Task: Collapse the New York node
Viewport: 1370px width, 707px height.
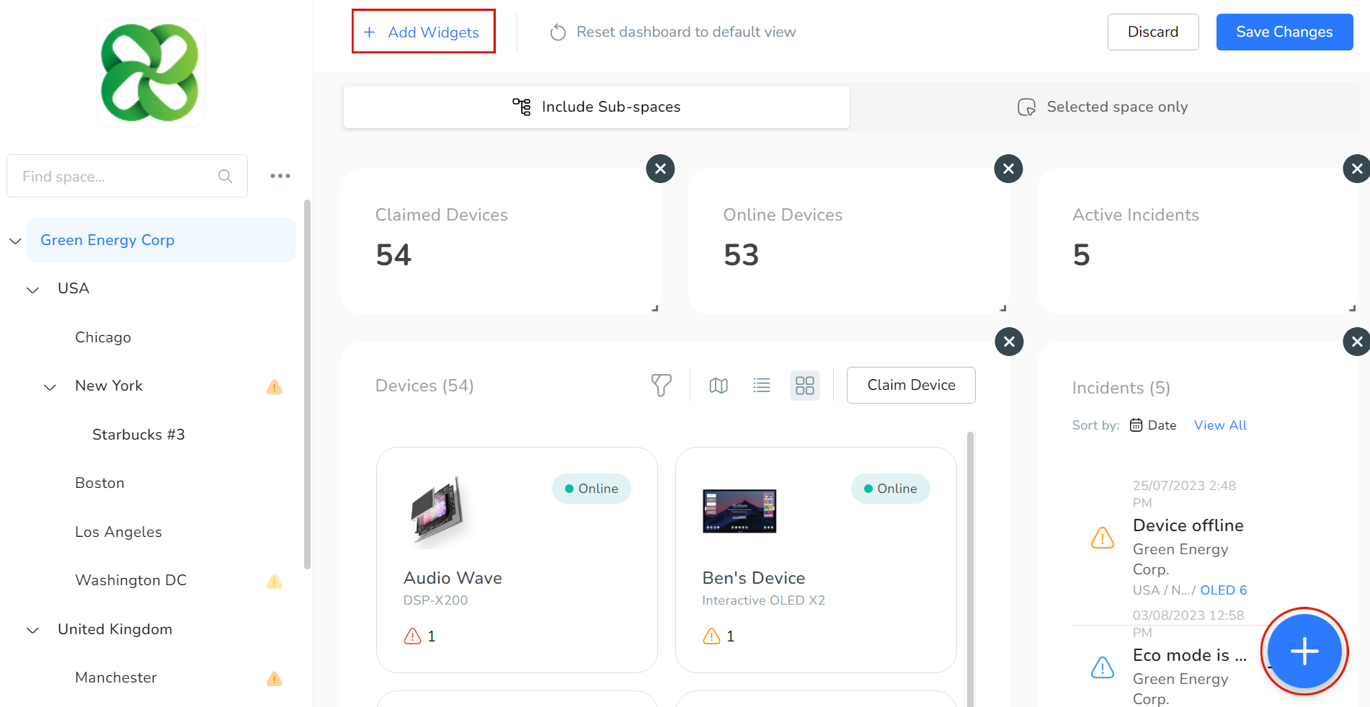Action: 50,386
